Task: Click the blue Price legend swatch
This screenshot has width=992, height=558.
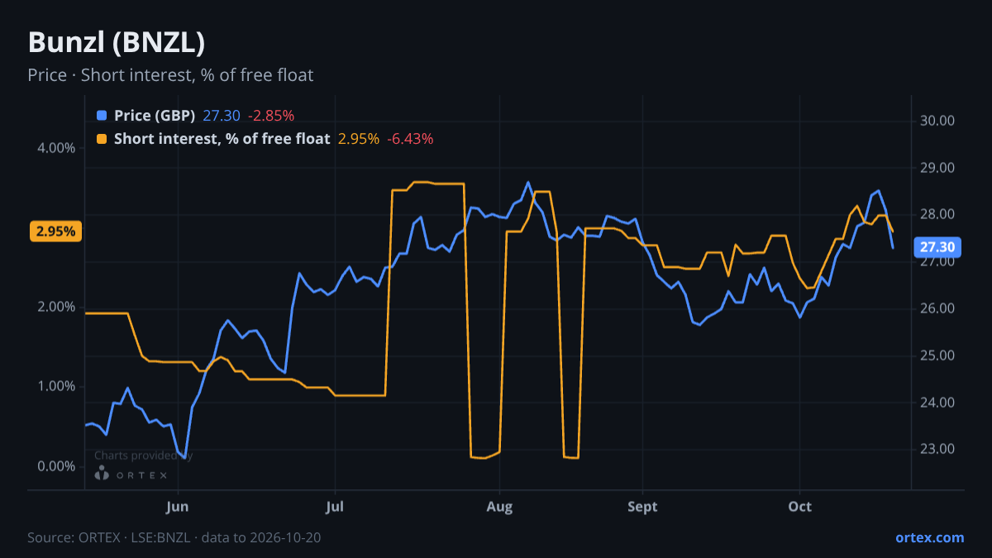Action: point(102,116)
